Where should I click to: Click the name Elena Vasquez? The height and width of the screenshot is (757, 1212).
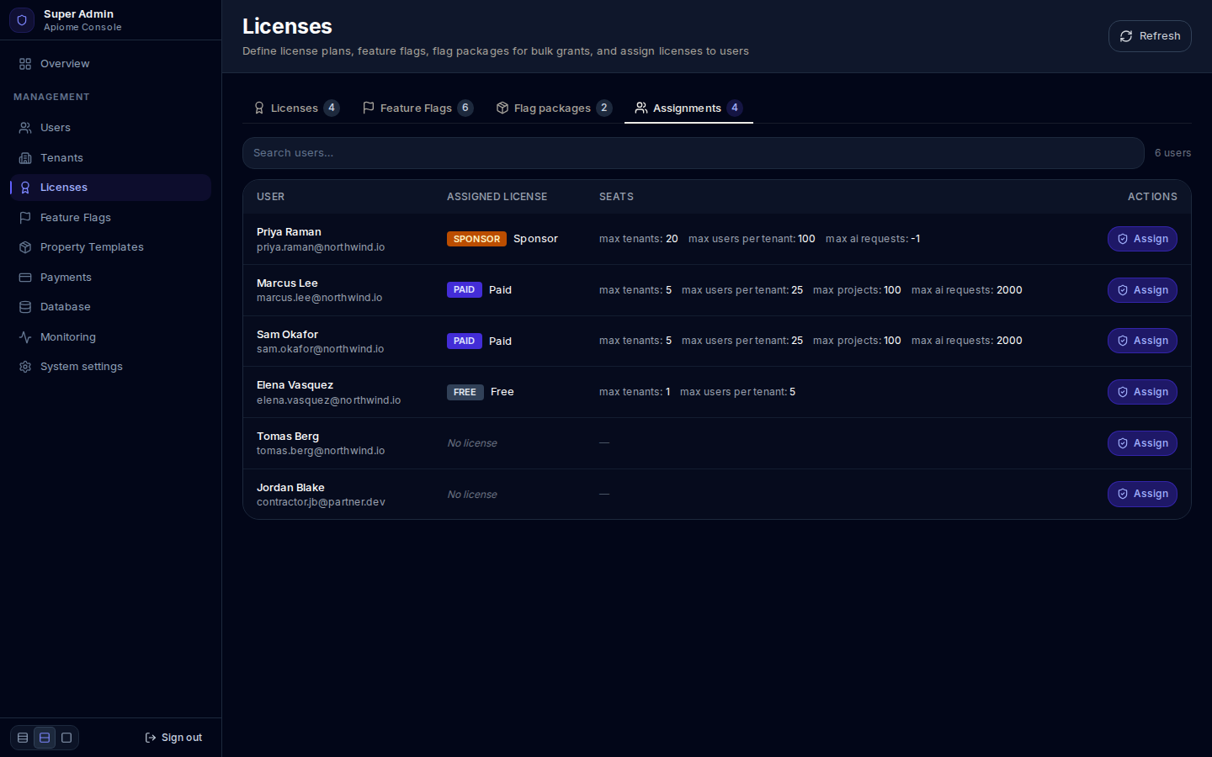click(295, 385)
